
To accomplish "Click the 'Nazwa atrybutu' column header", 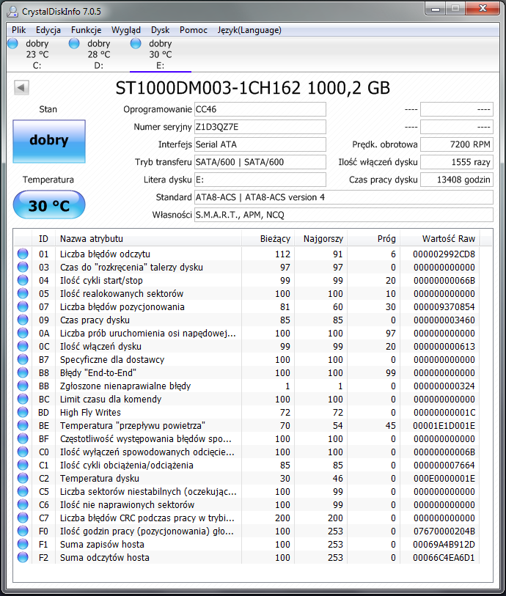I will pyautogui.click(x=149, y=239).
